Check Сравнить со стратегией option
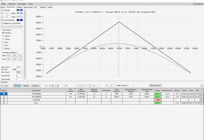 pyautogui.click(x=2, y=23)
